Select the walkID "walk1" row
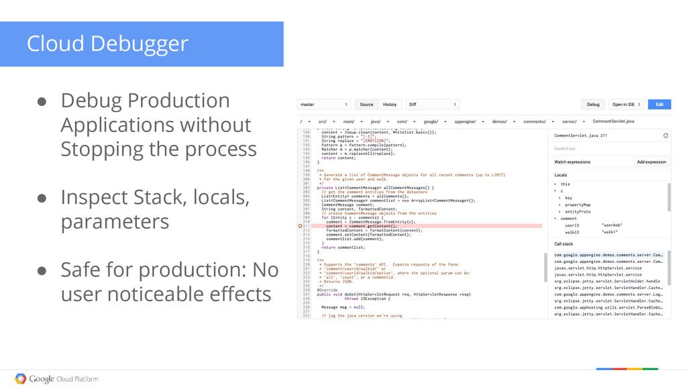This screenshot has height=387, width=687. [609, 233]
